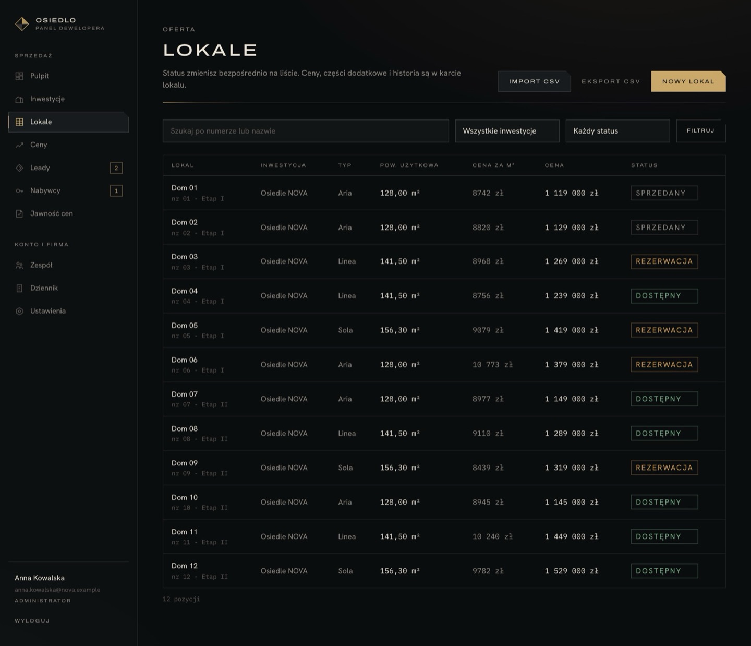Screen dimensions: 751x646
Task: Create a new unit with Nowy Lokal
Action: [x=688, y=81]
